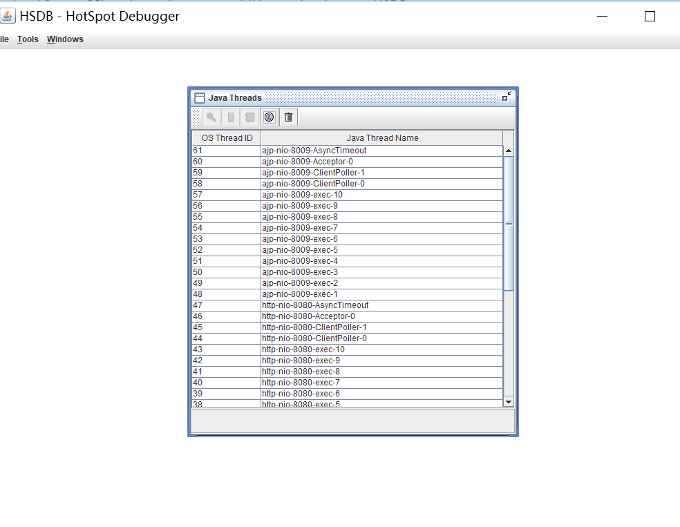This screenshot has width=680, height=527.
Task: Select thread http-nio-8080-Acceptor-0
Action: [382, 316]
